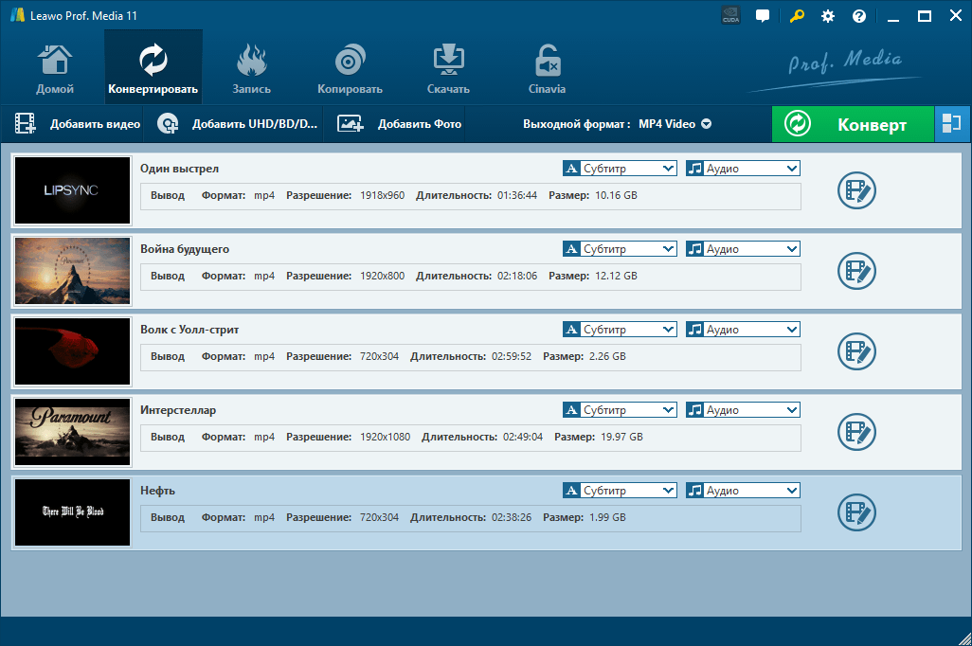
Task: Click edit video icon for Волк с Уолл-стрит
Action: tap(856, 351)
